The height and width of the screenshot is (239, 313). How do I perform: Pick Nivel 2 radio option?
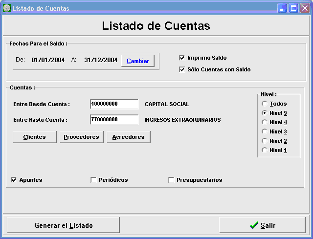(x=265, y=141)
